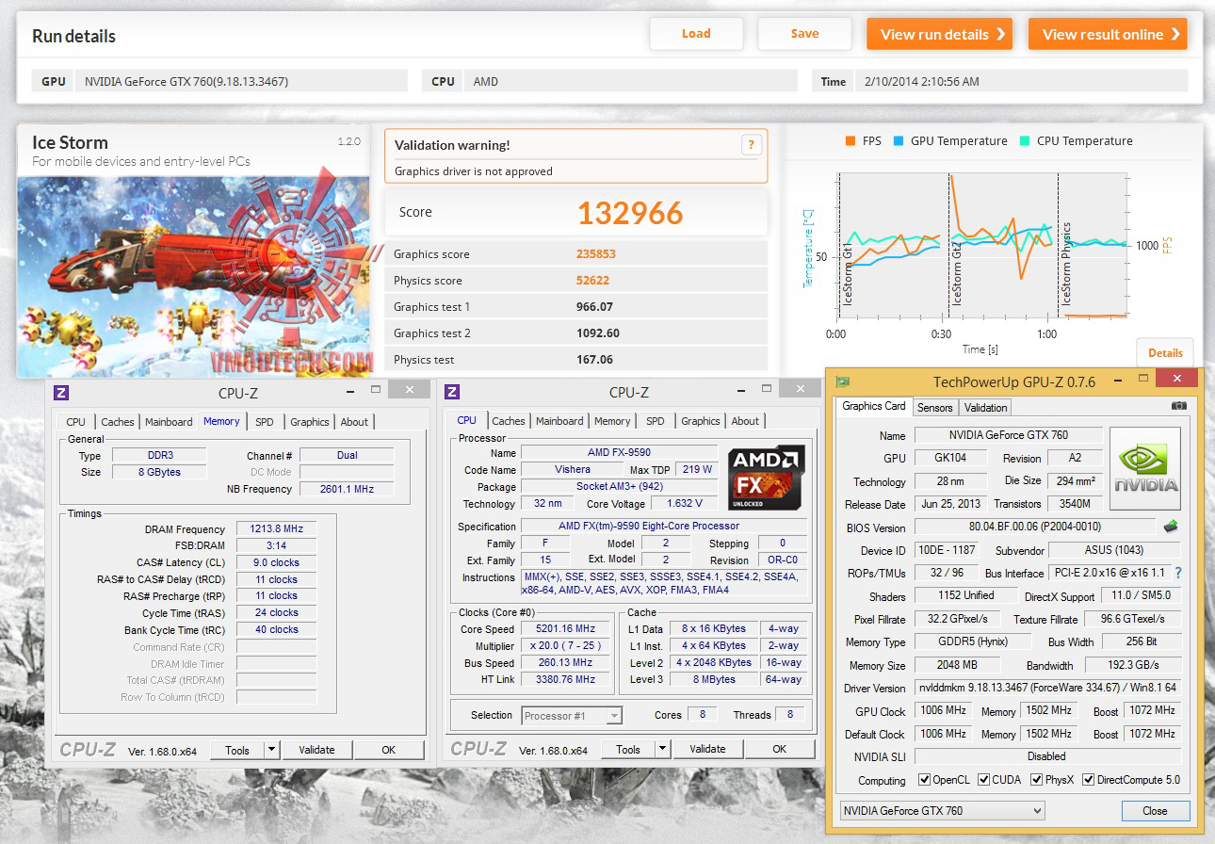This screenshot has width=1215, height=844.
Task: Toggle the DirectCompute 5.0 checkbox
Action: click(x=1089, y=780)
